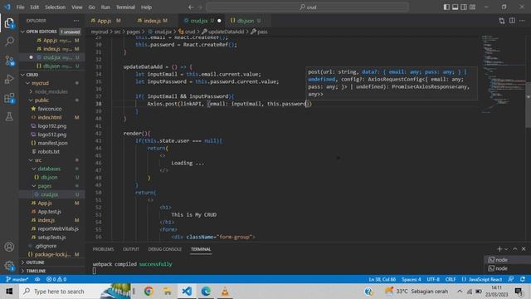Click the Explorer more actions ellipsis
The width and height of the screenshot is (531, 299).
click(76, 21)
